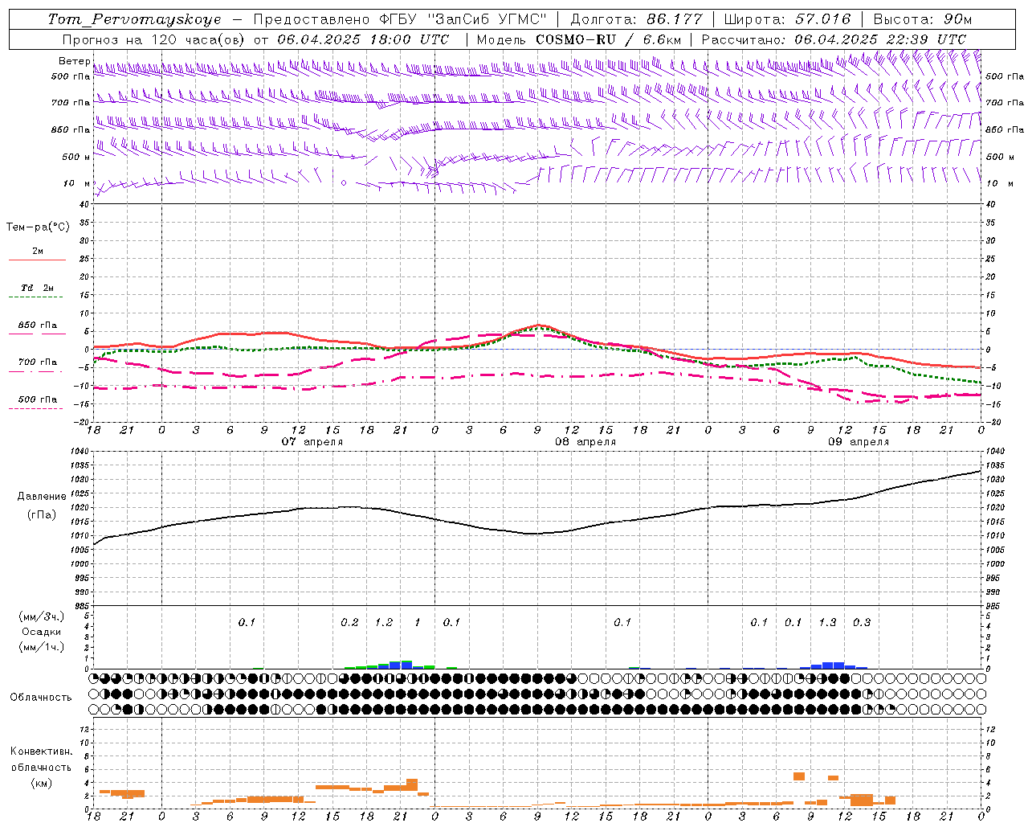
Task: Click the (мм/3ч.) precipitation unit label
Action: tap(42, 616)
